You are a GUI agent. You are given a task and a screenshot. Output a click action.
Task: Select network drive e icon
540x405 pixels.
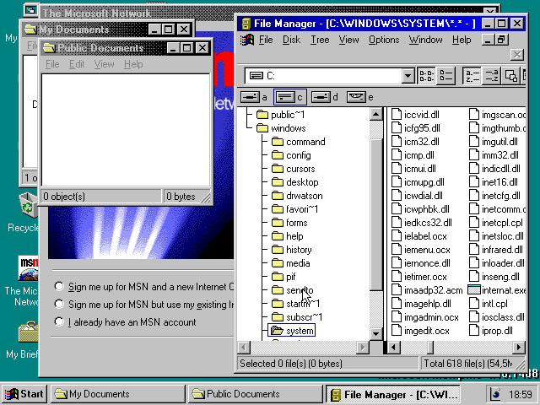click(356, 97)
